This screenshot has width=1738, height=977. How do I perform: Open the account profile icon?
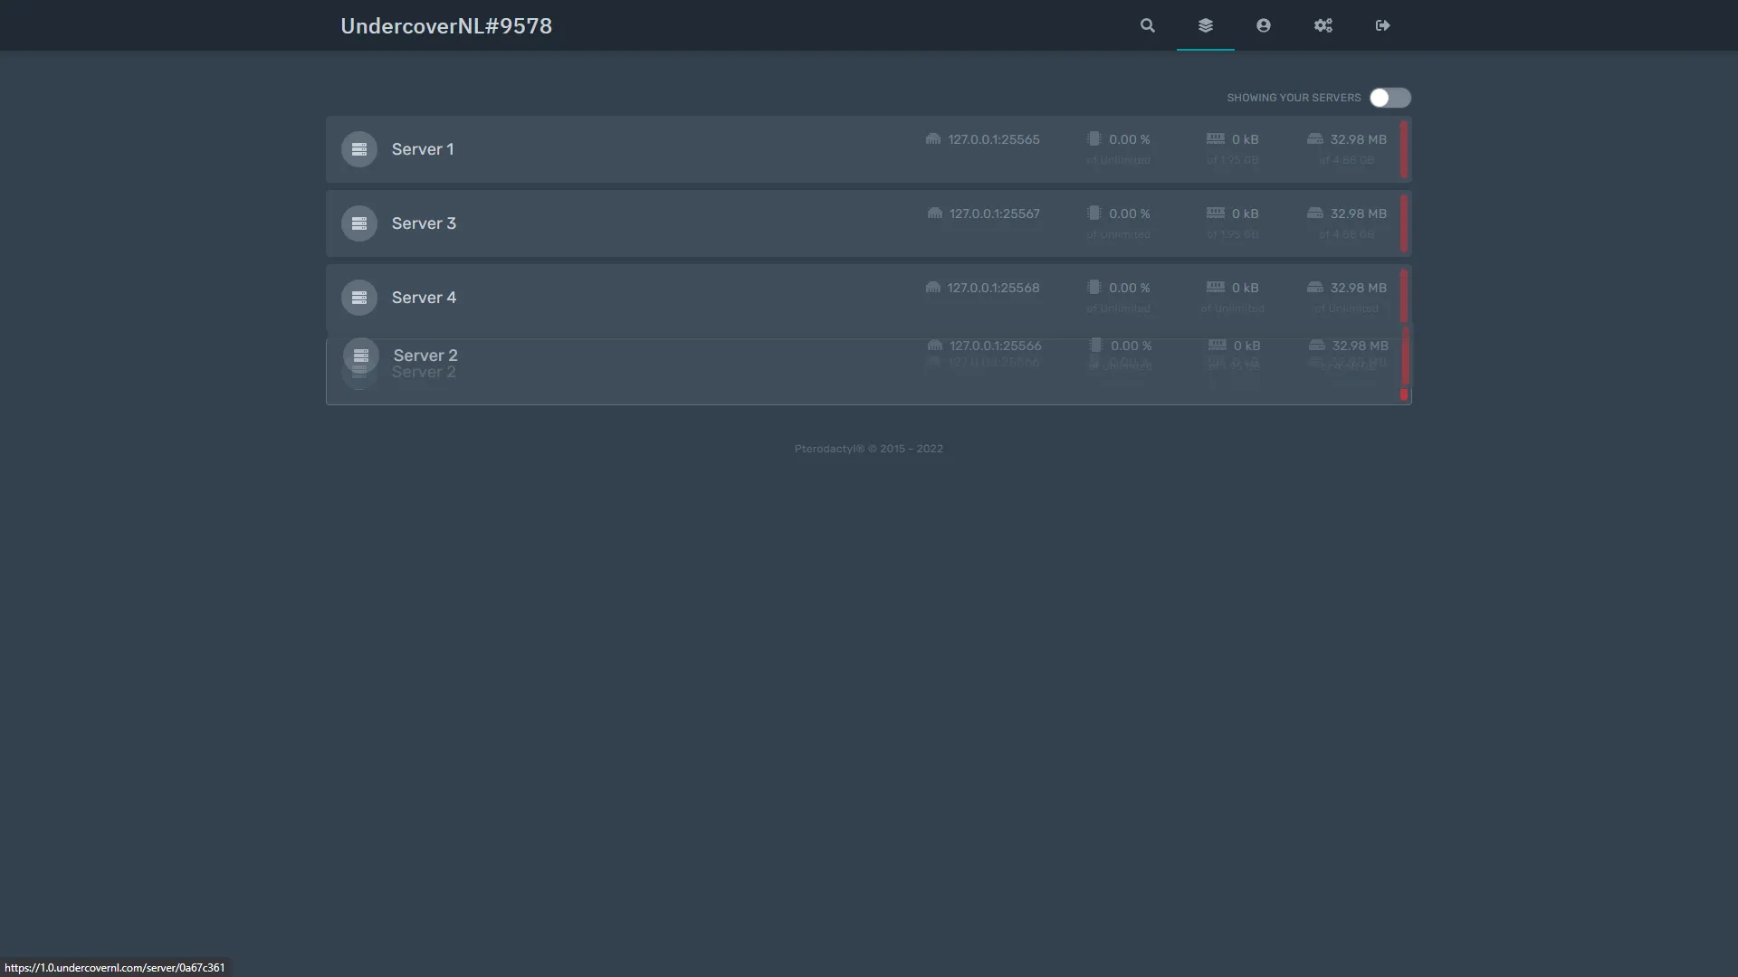click(x=1263, y=25)
